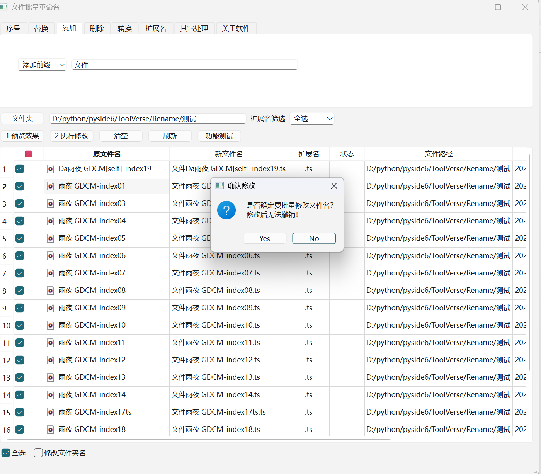Screen dimensions: 541x474
Task: Click the media file icon beside 雨夜 GDCM-index01
Action: coord(51,186)
